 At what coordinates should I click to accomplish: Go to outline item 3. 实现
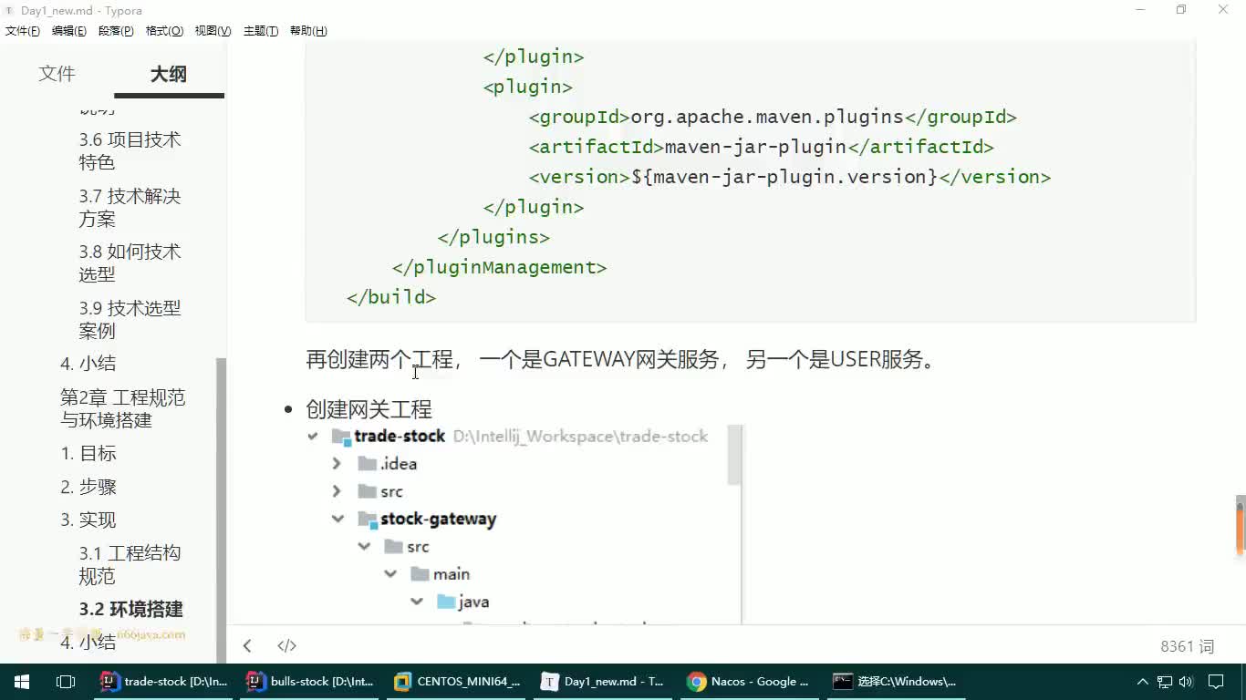point(88,520)
